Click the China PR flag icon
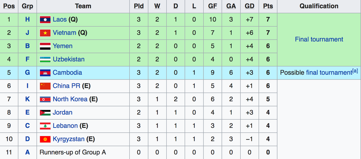The height and width of the screenshot is (159, 361). pos(45,86)
